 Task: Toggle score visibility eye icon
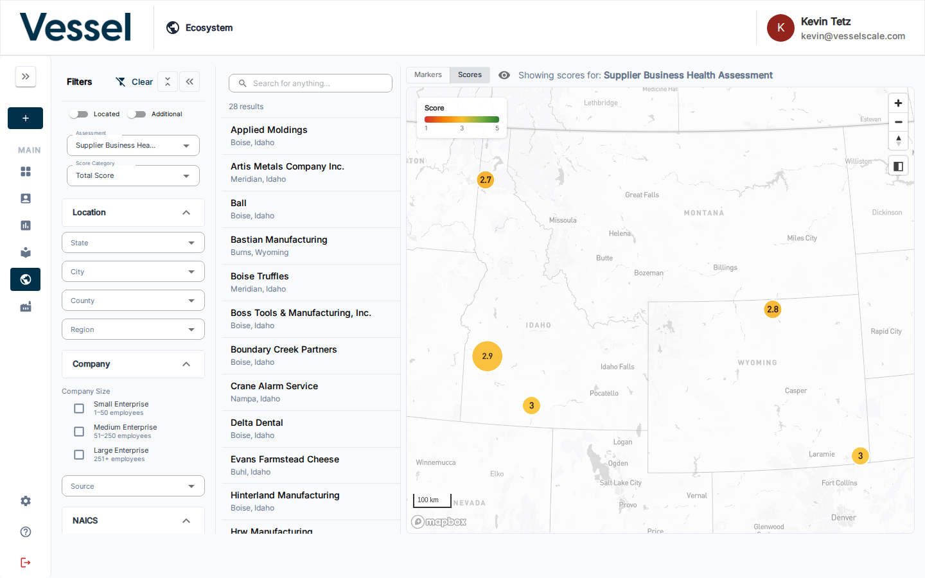[x=504, y=75]
